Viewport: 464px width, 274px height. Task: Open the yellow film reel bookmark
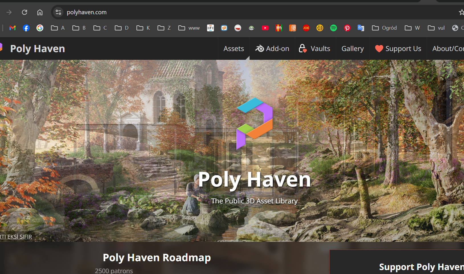(320, 28)
